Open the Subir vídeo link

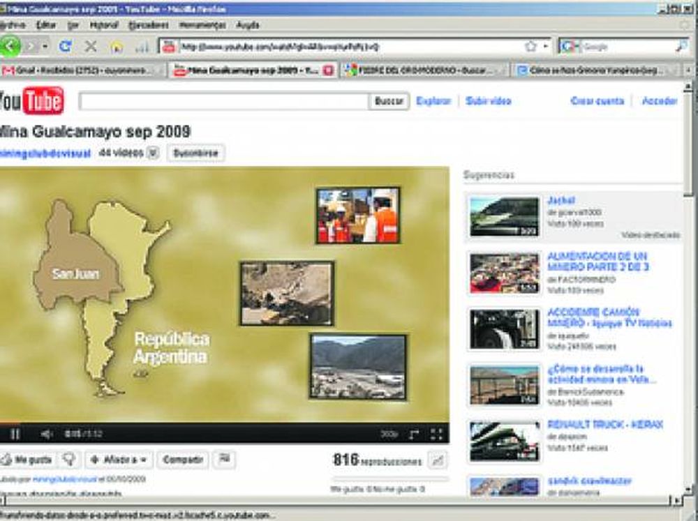[488, 101]
